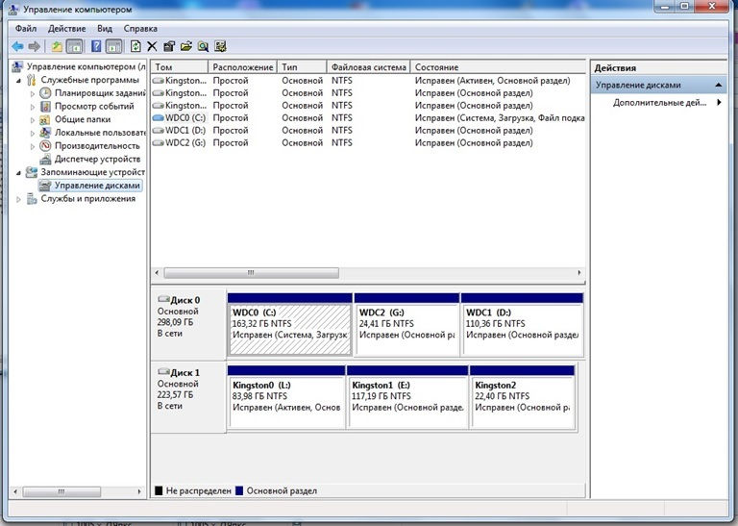Click the Локальные пользователи icon
738x526 pixels.
[45, 133]
